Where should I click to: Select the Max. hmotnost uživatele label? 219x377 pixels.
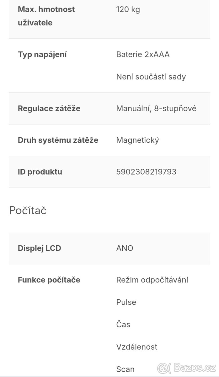coord(46,16)
